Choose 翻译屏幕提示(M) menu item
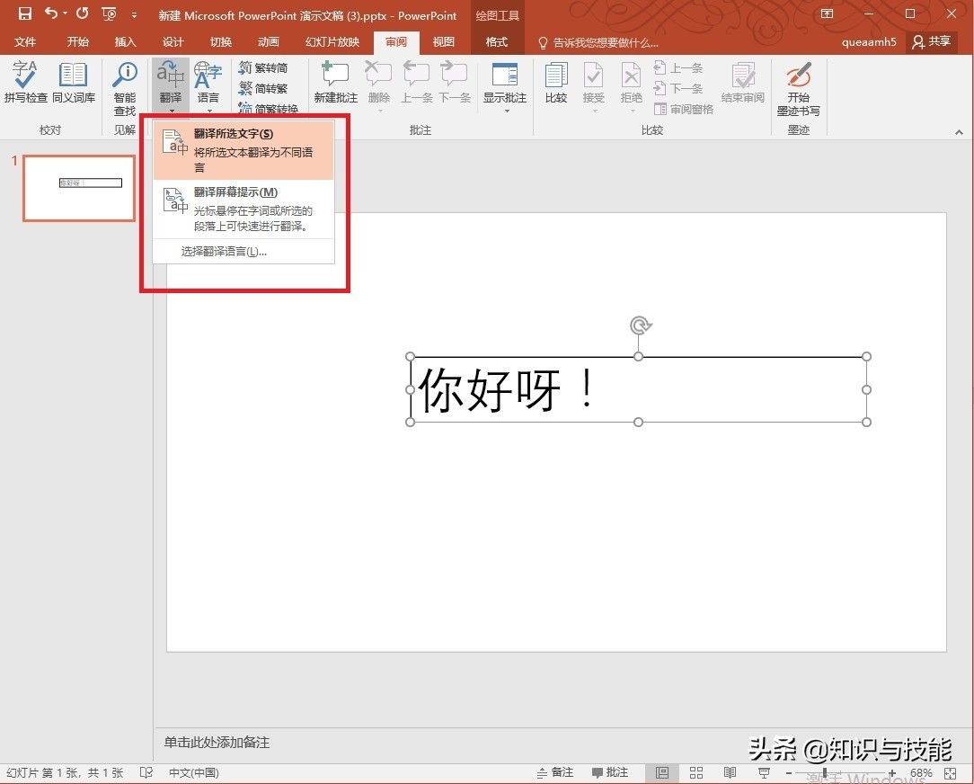Viewport: 974px width, 784px height. coord(243,209)
